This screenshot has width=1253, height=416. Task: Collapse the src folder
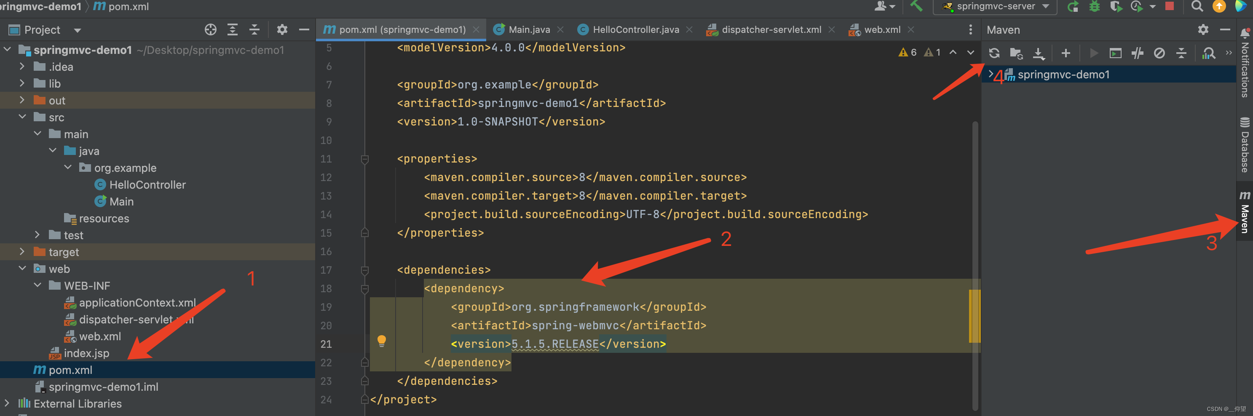(22, 117)
